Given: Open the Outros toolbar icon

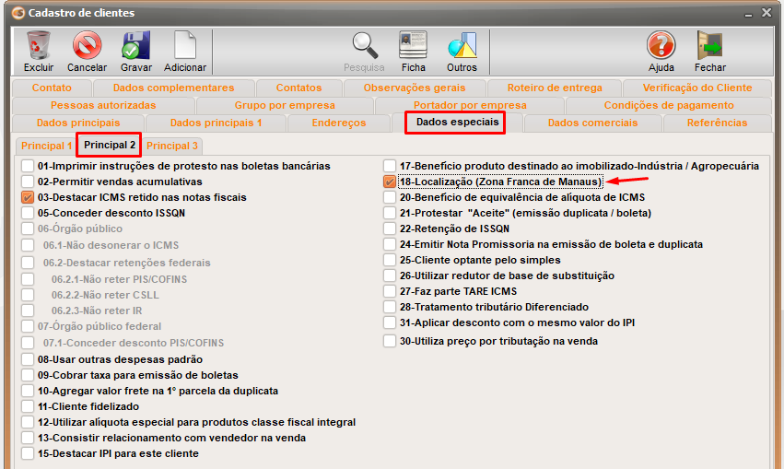Looking at the screenshot, I should coord(462,46).
